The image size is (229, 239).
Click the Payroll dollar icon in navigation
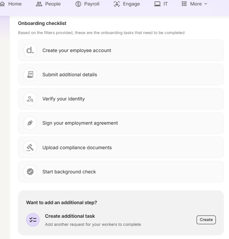78,4
